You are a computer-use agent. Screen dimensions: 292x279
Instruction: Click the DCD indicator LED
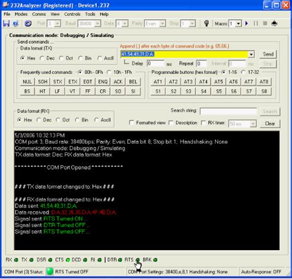pos(85,260)
